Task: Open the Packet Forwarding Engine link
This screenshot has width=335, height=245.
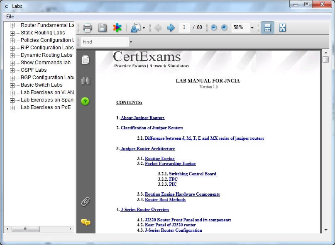Action: (170, 163)
